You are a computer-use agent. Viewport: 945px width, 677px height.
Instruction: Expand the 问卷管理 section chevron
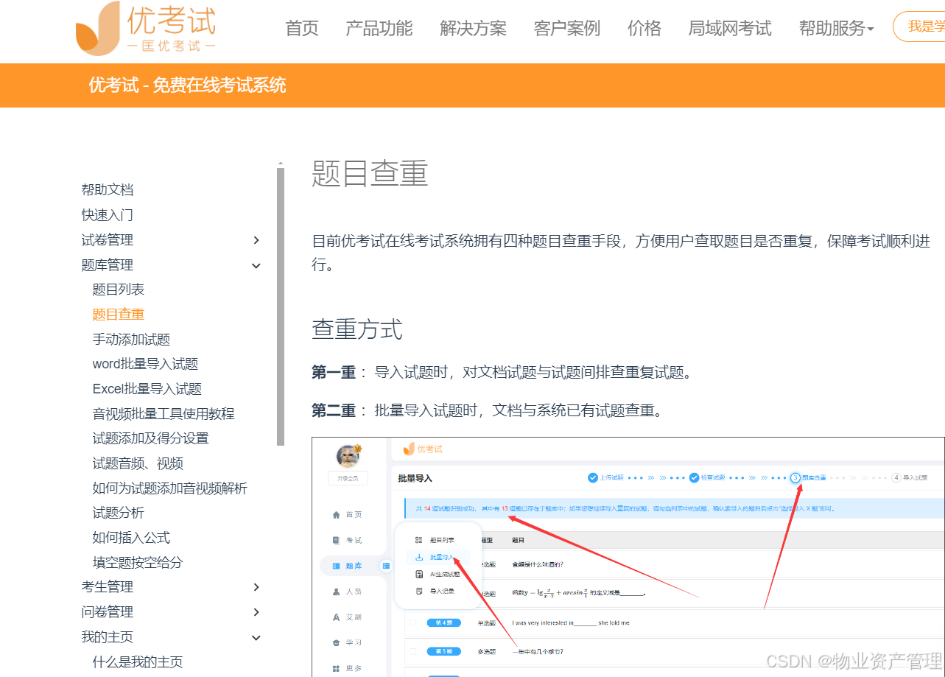coord(256,612)
